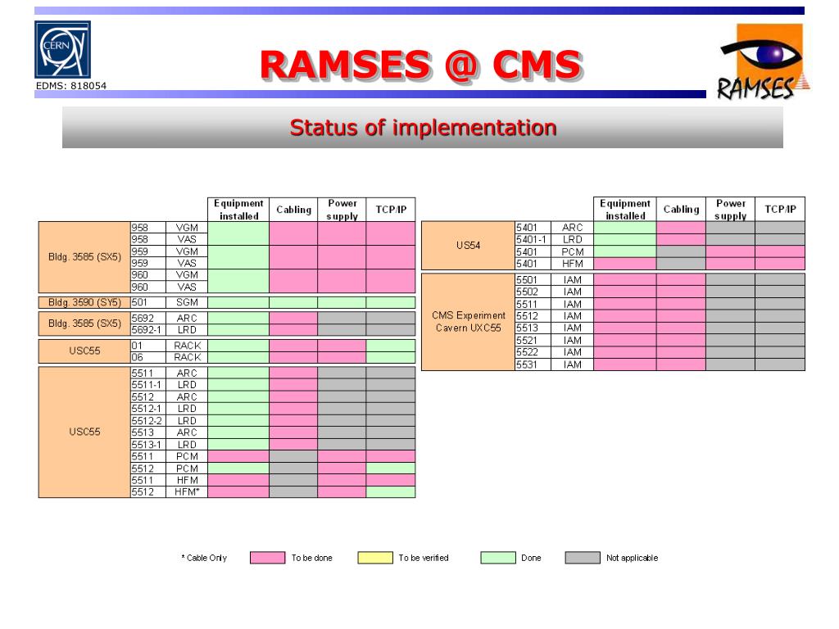Viewport: 839px width, 629px height.
Task: Click the 'Power supply' header above the SX5 table
Action: tap(342, 210)
